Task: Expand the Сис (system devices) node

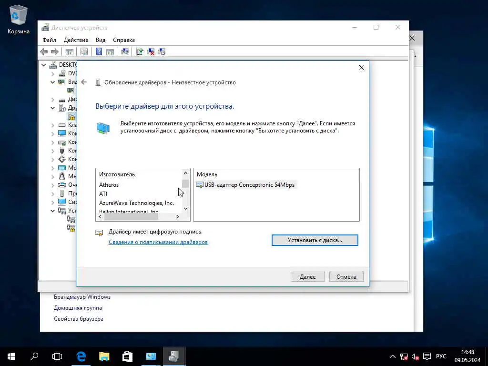Action: click(x=52, y=202)
